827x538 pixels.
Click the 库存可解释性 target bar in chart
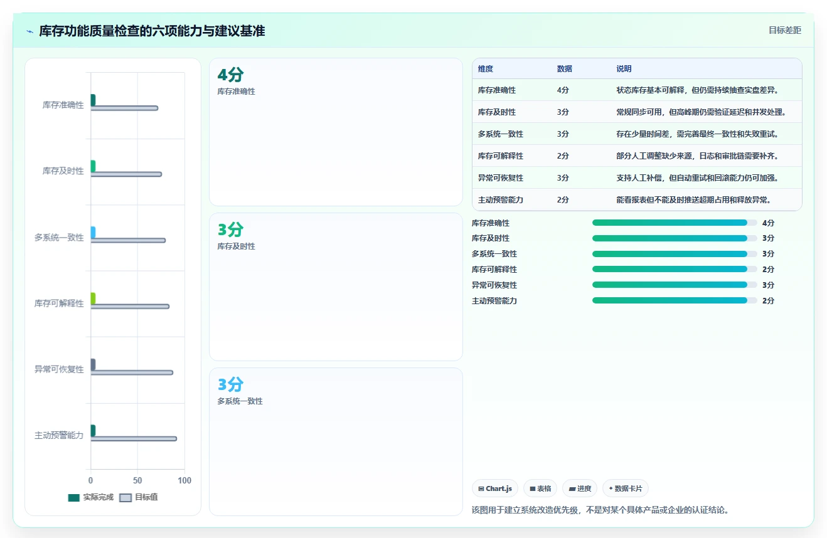pos(130,307)
